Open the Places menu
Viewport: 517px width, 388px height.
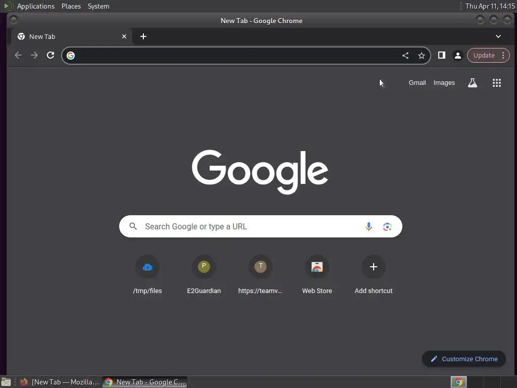71,6
